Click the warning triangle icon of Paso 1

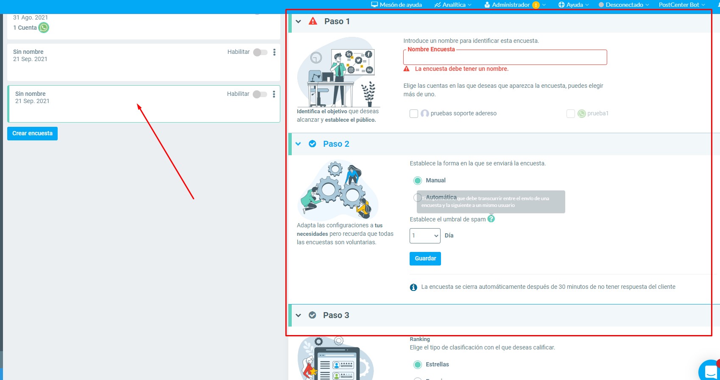click(313, 21)
